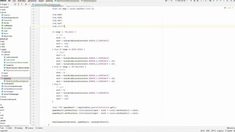Select GameState in the project tree
Viewport: 235px width, 132px height.
click(x=8, y=20)
